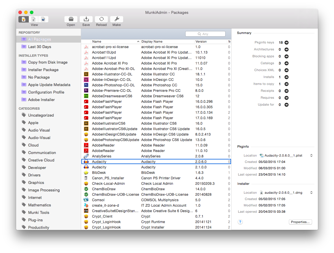The width and height of the screenshot is (334, 253).
Task: Open a repository with Open button
Action: pyautogui.click(x=71, y=19)
